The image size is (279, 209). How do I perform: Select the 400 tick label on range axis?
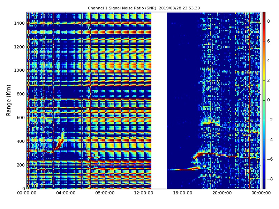click(x=21, y=141)
